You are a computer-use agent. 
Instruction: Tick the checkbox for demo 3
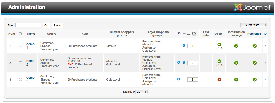(x=21, y=80)
